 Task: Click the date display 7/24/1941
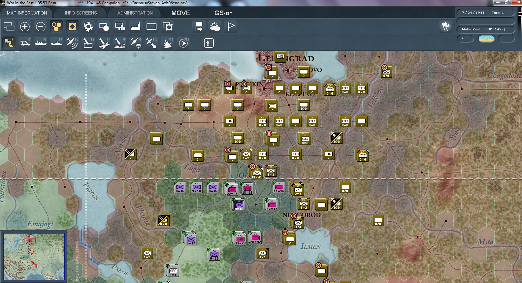click(473, 13)
